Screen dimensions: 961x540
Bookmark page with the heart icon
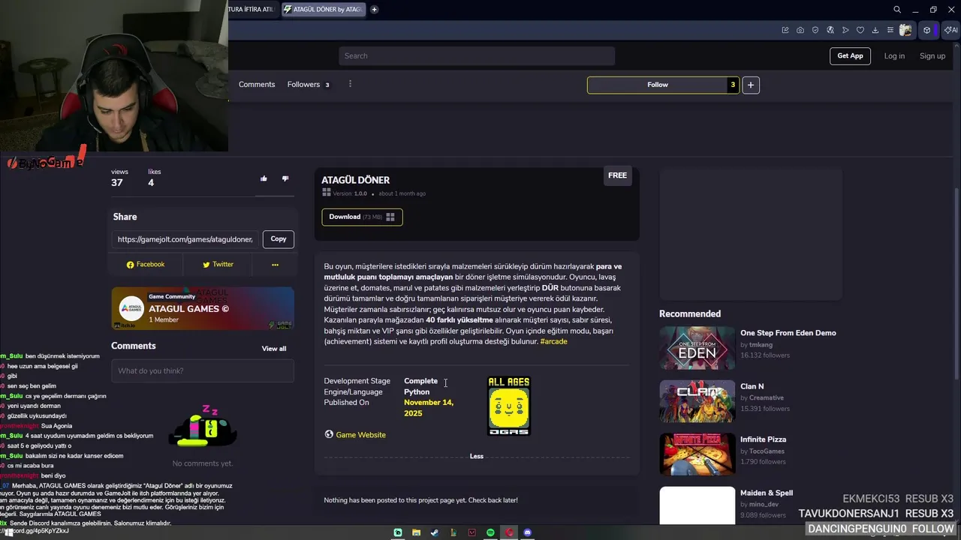[x=860, y=30]
